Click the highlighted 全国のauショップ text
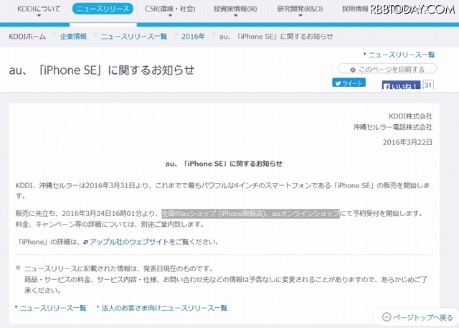The image size is (459, 328). [250, 213]
